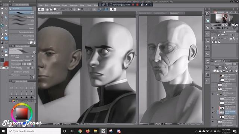Hide the Layer 7 Copy layer

click(x=212, y=122)
